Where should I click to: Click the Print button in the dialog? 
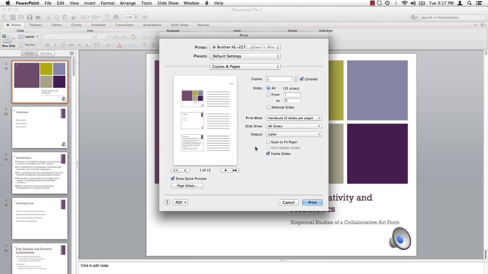tap(312, 202)
